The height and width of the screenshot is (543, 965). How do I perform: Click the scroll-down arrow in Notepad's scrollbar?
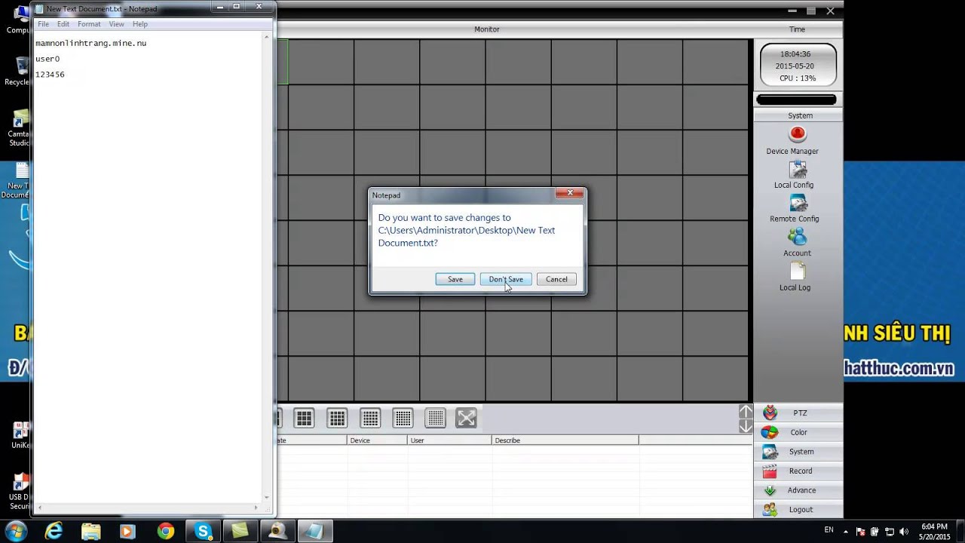[267, 498]
